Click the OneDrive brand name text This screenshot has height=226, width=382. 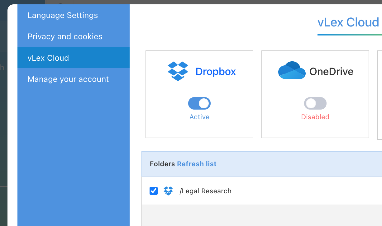click(331, 72)
